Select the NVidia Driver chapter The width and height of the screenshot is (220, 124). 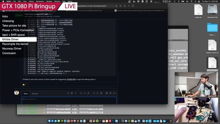pos(18,39)
